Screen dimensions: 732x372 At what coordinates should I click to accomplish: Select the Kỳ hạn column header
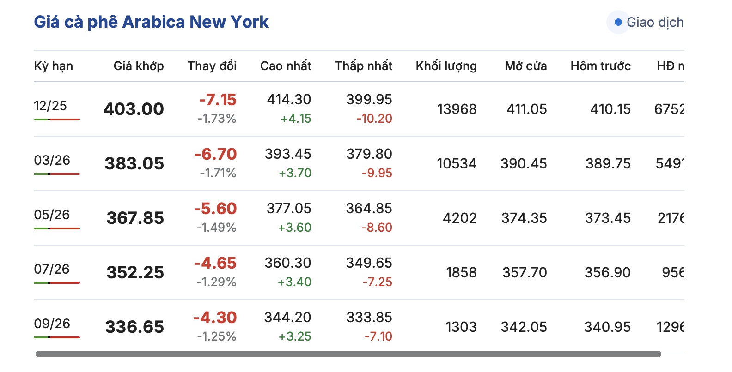pyautogui.click(x=53, y=66)
